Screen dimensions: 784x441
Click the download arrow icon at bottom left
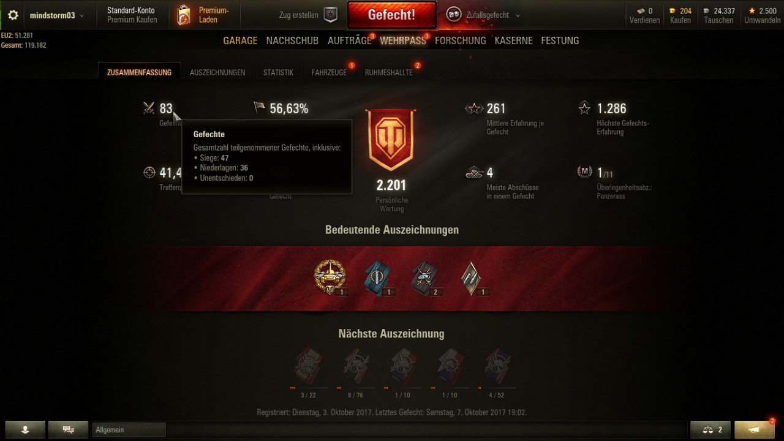point(25,429)
